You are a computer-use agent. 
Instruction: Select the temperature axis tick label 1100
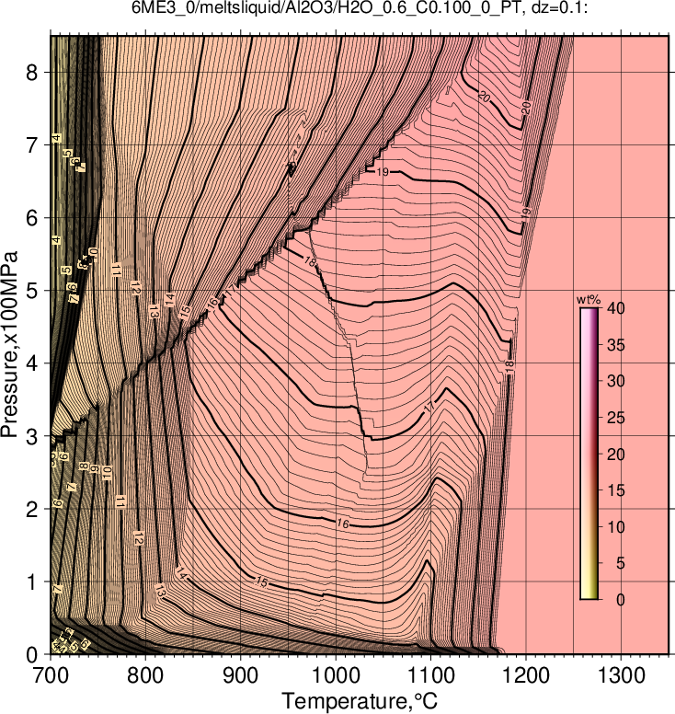(x=430, y=675)
